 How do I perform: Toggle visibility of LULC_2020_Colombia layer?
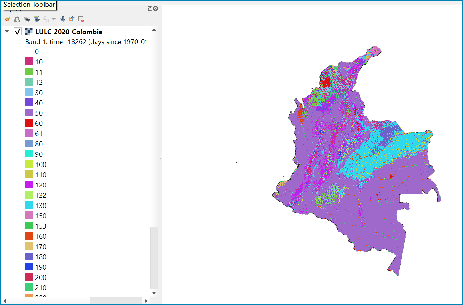point(18,32)
